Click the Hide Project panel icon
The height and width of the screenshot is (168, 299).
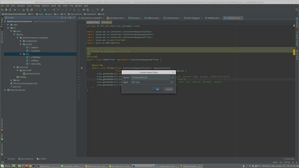pos(74,18)
